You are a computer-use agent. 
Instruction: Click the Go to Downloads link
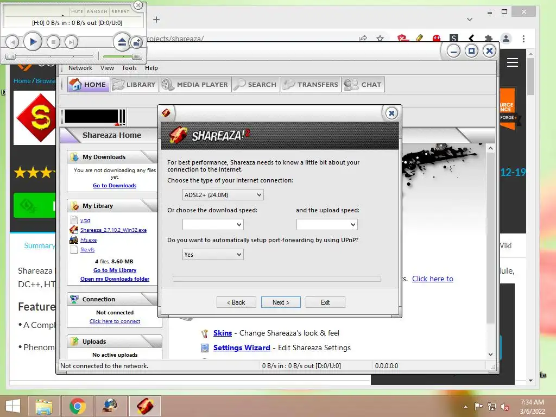[115, 186]
